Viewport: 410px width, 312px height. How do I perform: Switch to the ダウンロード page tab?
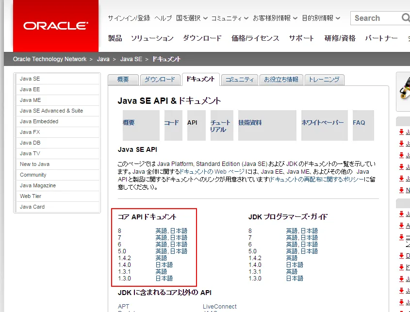160,80
